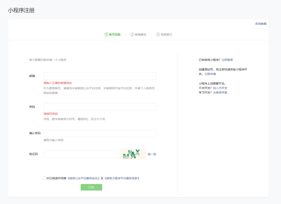The image size is (281, 204).
Task: Click the grey step ② circle indicator
Action: [132, 34]
